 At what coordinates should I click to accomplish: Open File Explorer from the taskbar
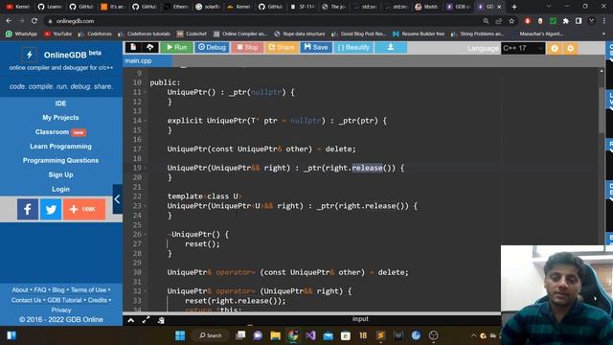click(275, 335)
